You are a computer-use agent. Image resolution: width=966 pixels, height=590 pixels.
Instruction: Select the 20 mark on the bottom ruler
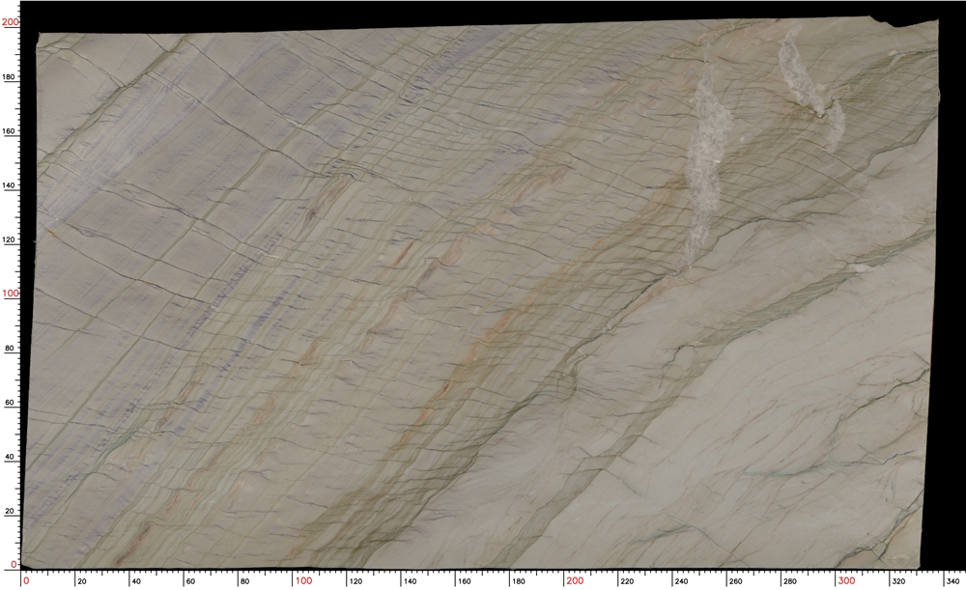tap(82, 581)
